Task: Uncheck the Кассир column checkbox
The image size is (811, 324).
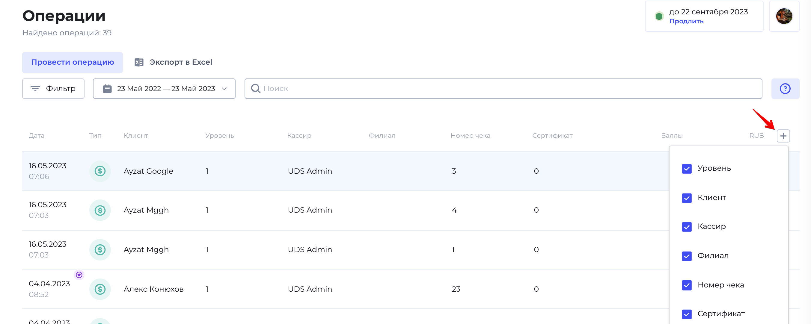Action: tap(687, 227)
